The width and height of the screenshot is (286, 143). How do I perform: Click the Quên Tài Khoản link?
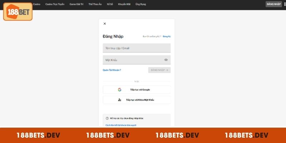click(x=112, y=70)
